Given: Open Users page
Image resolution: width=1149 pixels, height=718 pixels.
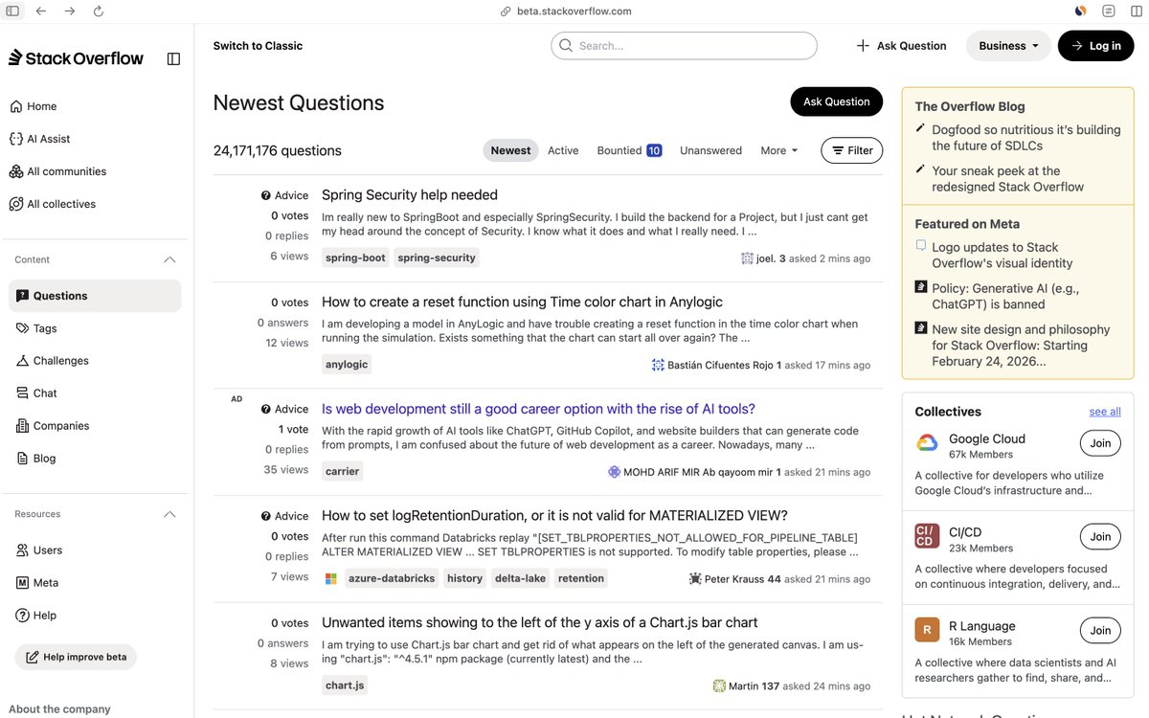Looking at the screenshot, I should coord(39,550).
